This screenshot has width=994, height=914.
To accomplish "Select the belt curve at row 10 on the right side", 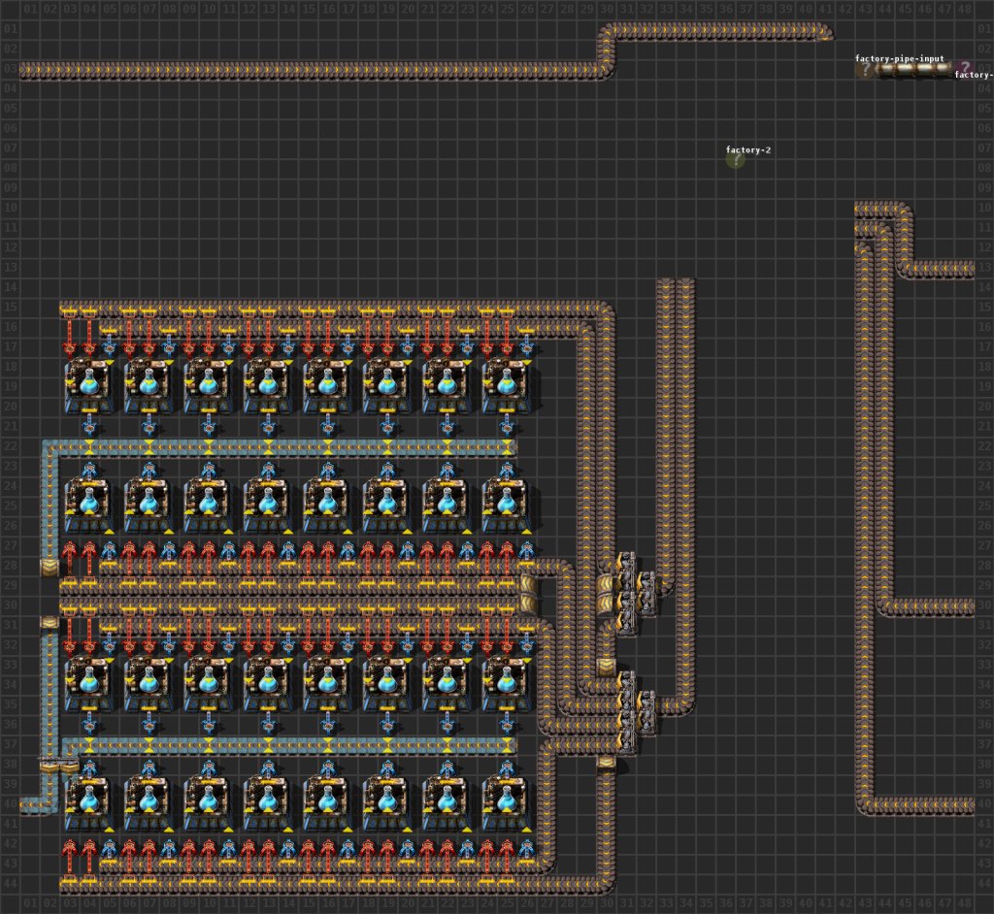I will (x=904, y=211).
